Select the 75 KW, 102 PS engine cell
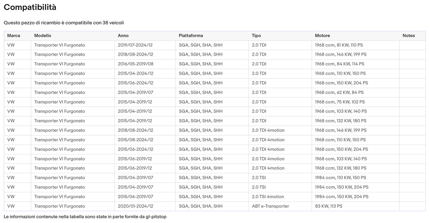Screen dimensions: 430x223 [x=340, y=102]
